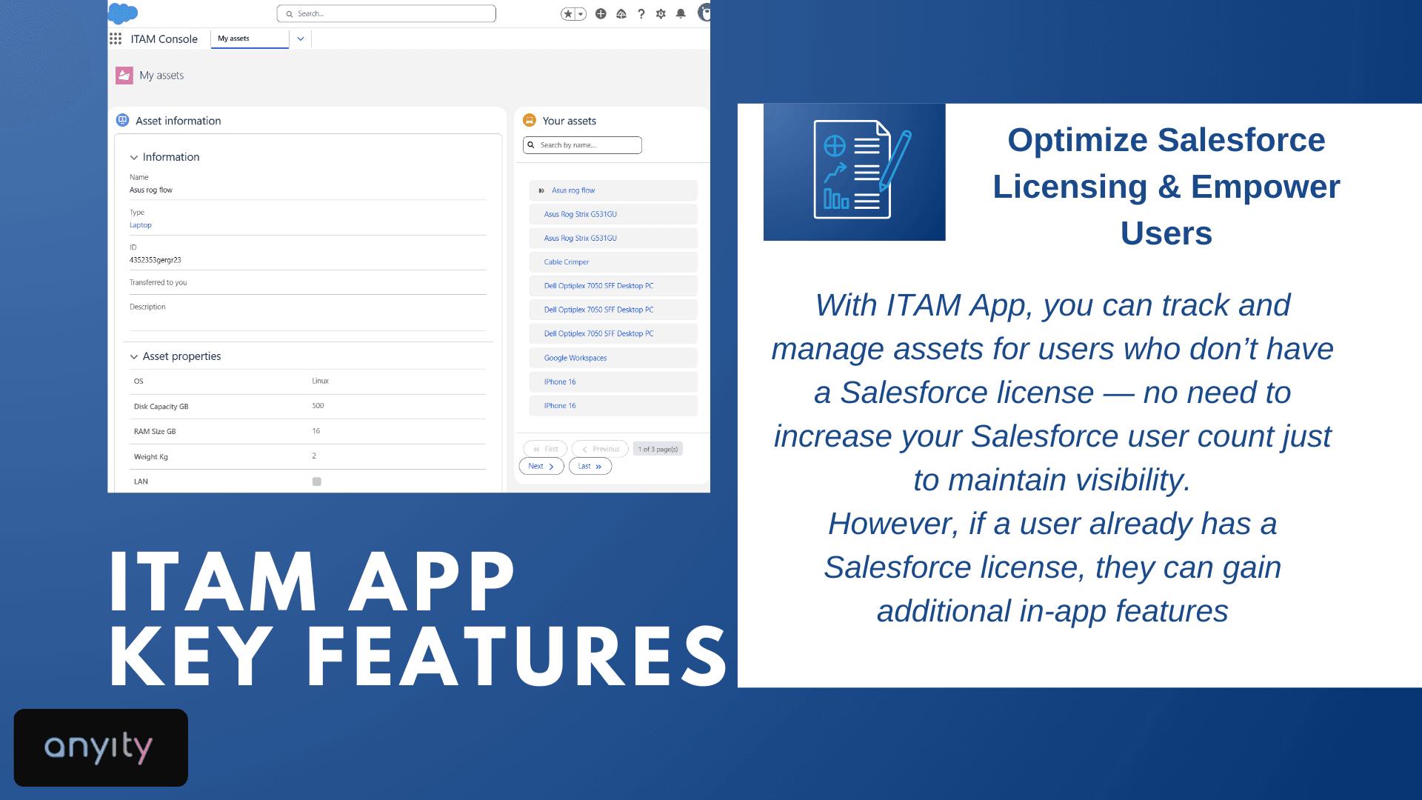1422x800 pixels.
Task: Click the Previous page button
Action: (x=600, y=449)
